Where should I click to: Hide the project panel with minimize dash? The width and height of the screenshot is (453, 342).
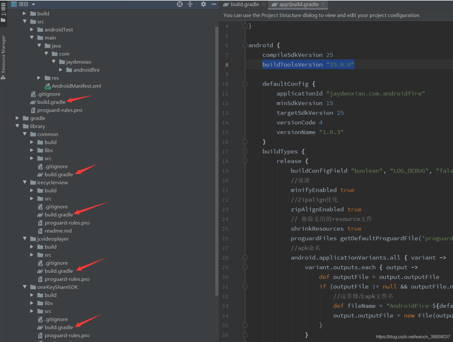tap(214, 4)
